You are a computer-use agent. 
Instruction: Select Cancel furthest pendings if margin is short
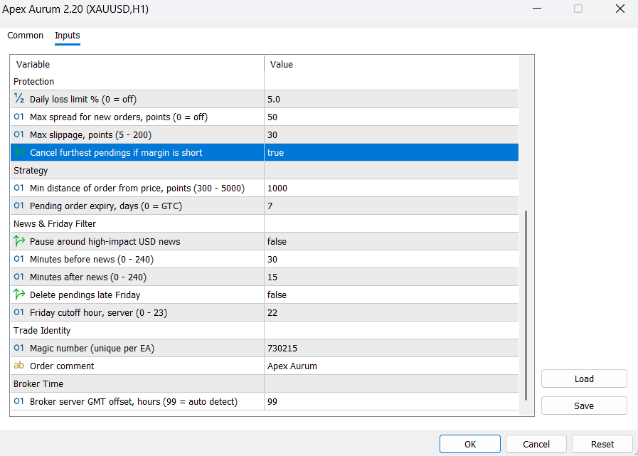[116, 153]
